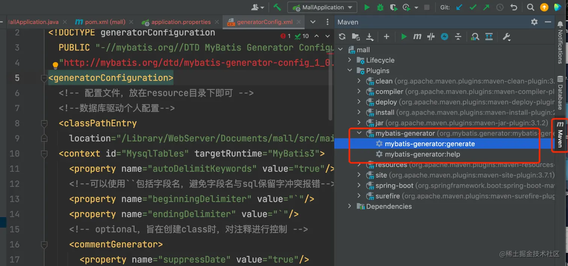Toggle Offline Mode in Maven toolbar
The image size is (568, 266).
(431, 36)
